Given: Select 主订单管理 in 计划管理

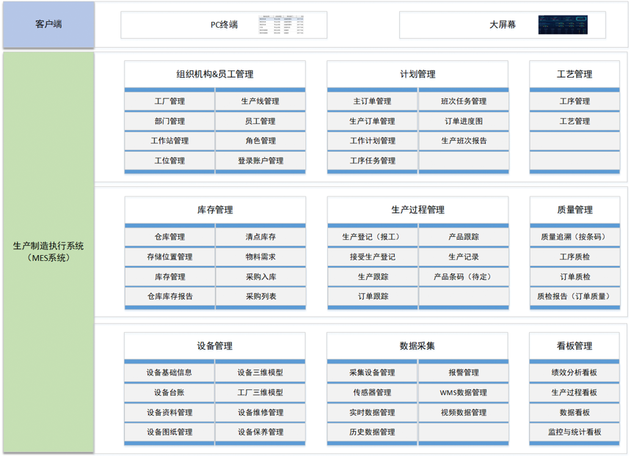Looking at the screenshot, I should (x=371, y=100).
